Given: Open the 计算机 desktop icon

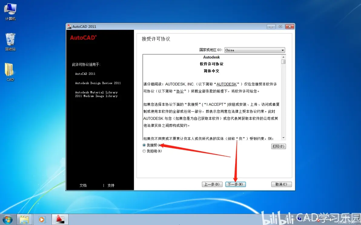Looking at the screenshot, I should click(x=10, y=12).
